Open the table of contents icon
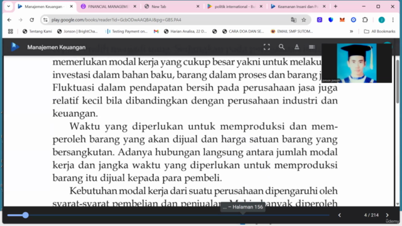Viewport: 402px width, 226px height. [312, 47]
